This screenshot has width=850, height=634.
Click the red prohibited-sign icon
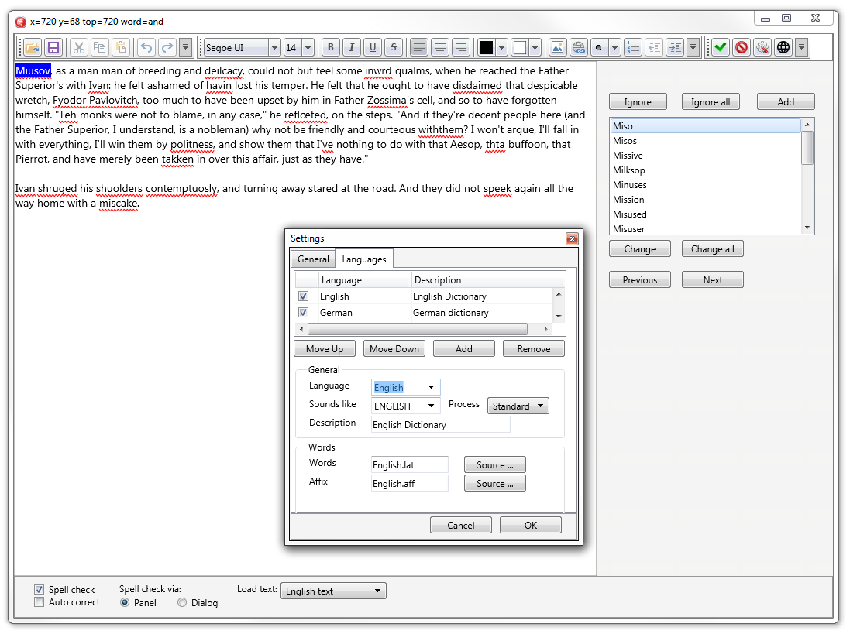(x=742, y=48)
